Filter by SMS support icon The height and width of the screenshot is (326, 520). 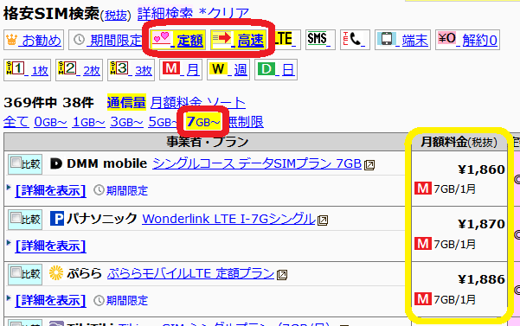point(320,40)
